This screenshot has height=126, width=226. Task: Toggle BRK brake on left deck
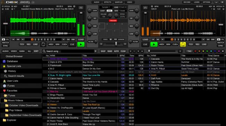[x=57, y=45]
